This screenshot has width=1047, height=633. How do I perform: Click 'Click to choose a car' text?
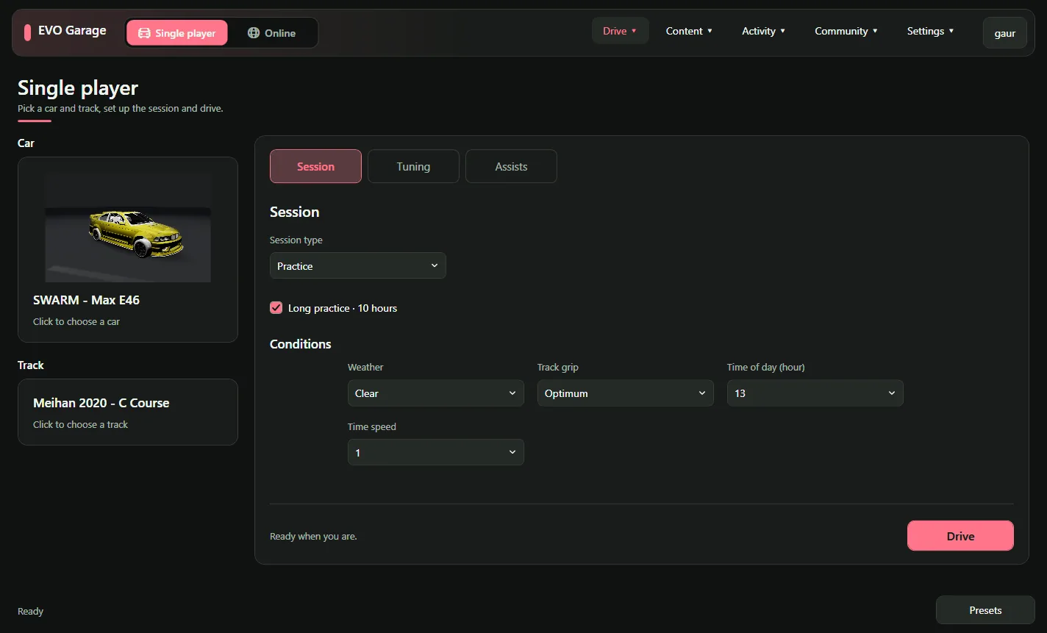[x=76, y=321]
